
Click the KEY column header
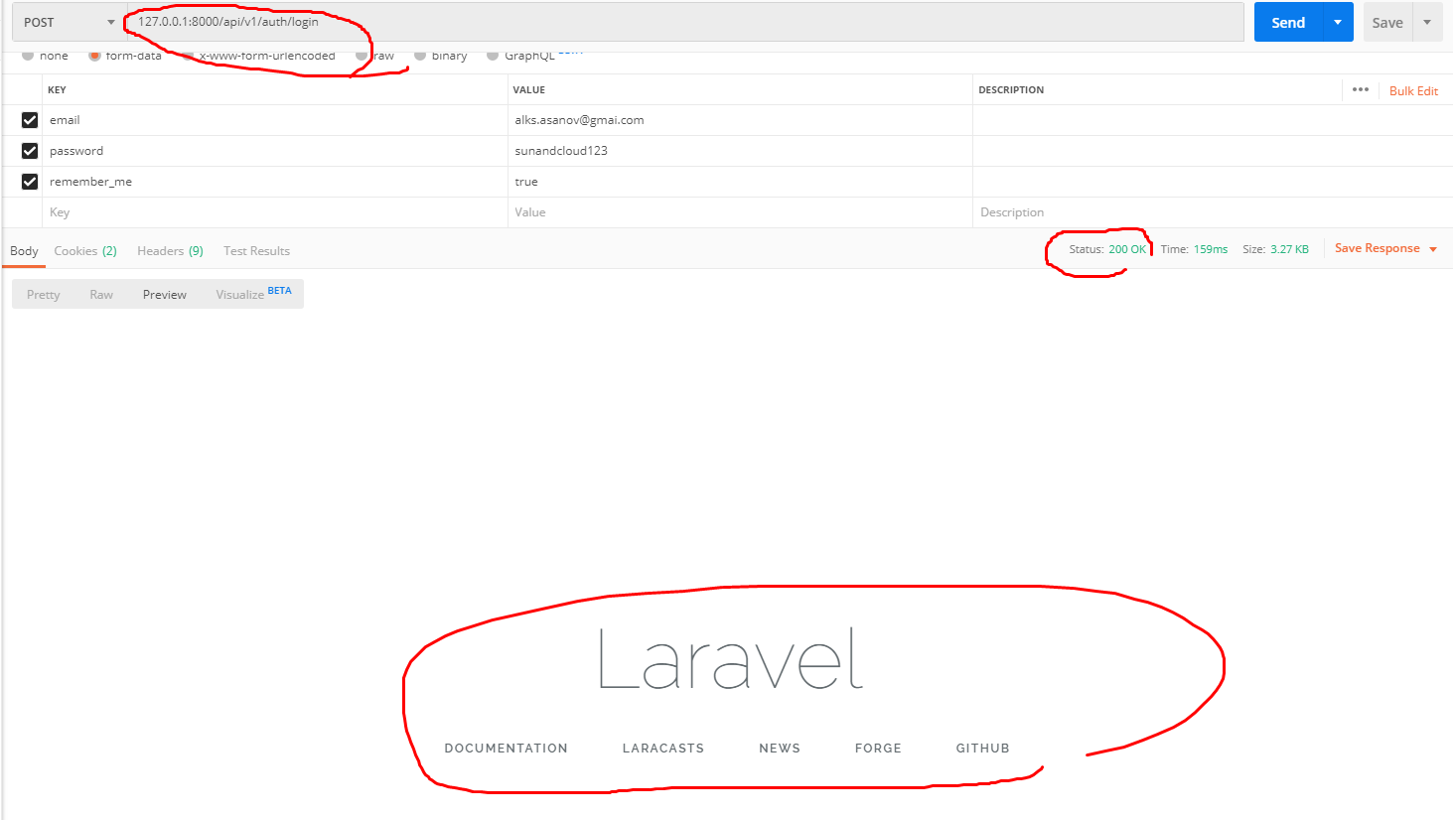click(57, 89)
